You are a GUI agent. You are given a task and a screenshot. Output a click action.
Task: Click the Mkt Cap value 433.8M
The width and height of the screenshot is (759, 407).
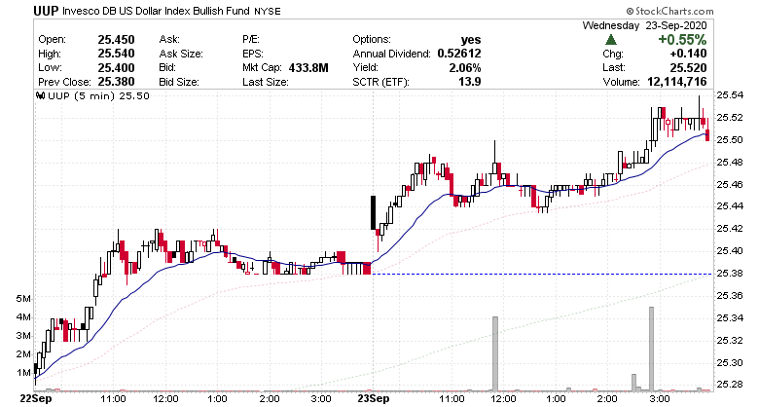pos(308,67)
